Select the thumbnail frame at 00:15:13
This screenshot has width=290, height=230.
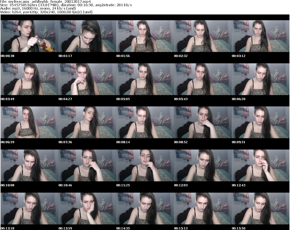203,209
